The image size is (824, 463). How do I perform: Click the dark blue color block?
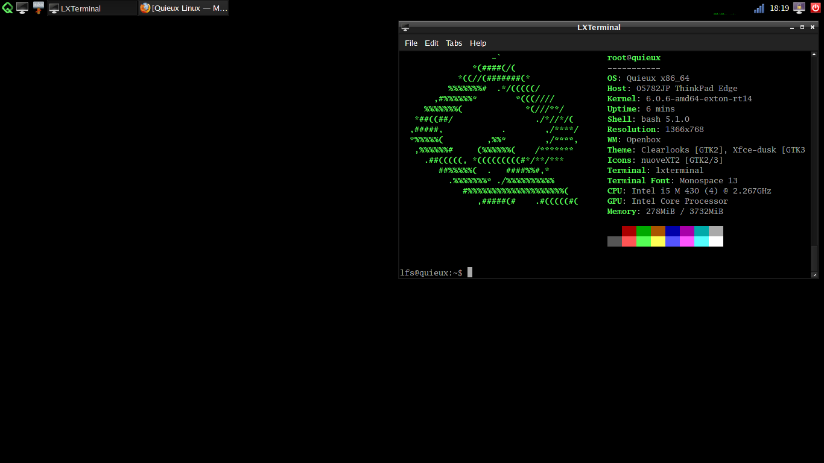pos(673,231)
